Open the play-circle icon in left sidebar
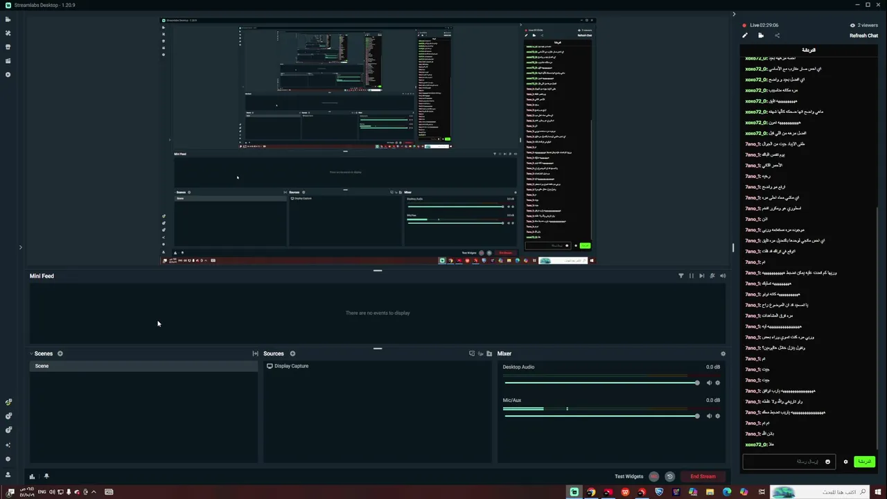 8,74
